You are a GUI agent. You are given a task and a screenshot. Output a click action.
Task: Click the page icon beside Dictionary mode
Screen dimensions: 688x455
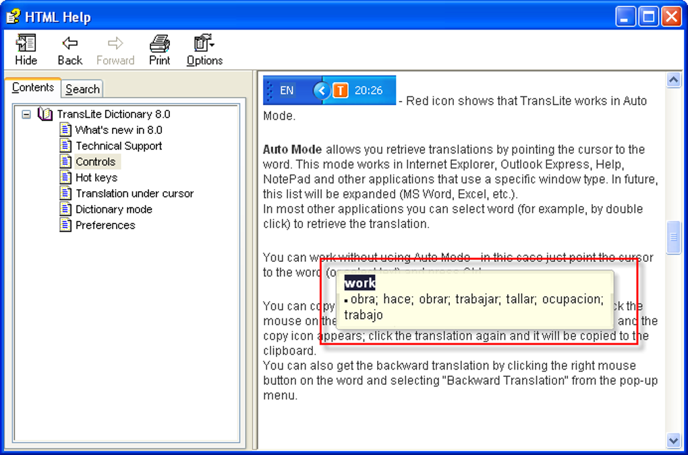(x=65, y=209)
